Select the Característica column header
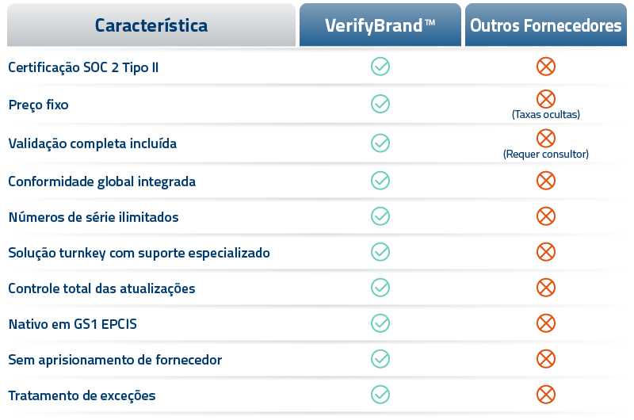Image resolution: width=634 pixels, height=420 pixels. pos(151,25)
